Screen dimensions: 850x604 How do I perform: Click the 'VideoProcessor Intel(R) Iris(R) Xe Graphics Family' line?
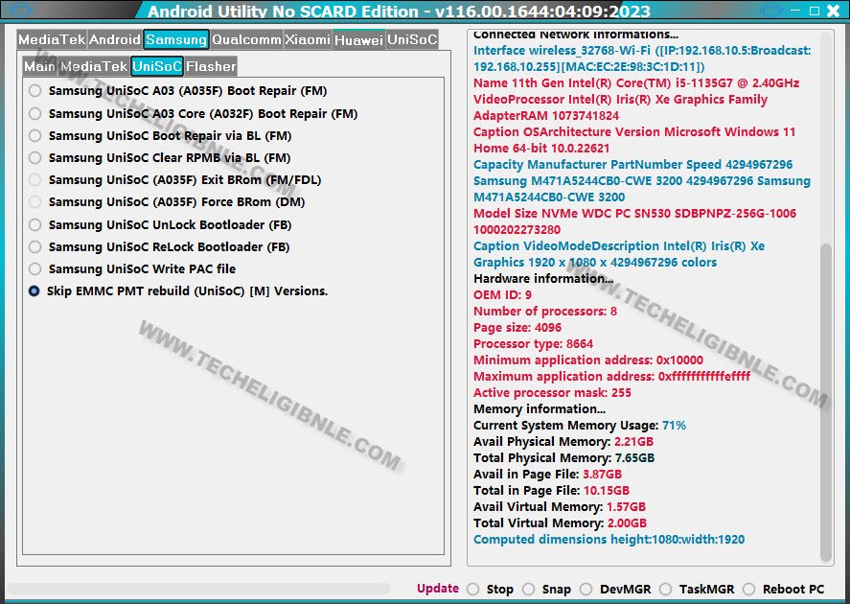tap(620, 99)
